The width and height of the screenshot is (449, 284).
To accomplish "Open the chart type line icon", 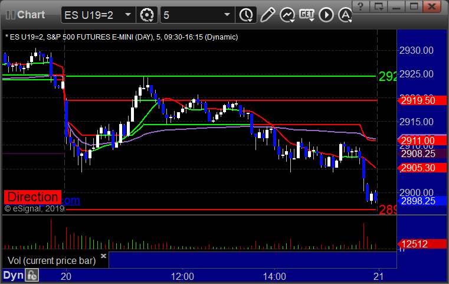I will (287, 15).
